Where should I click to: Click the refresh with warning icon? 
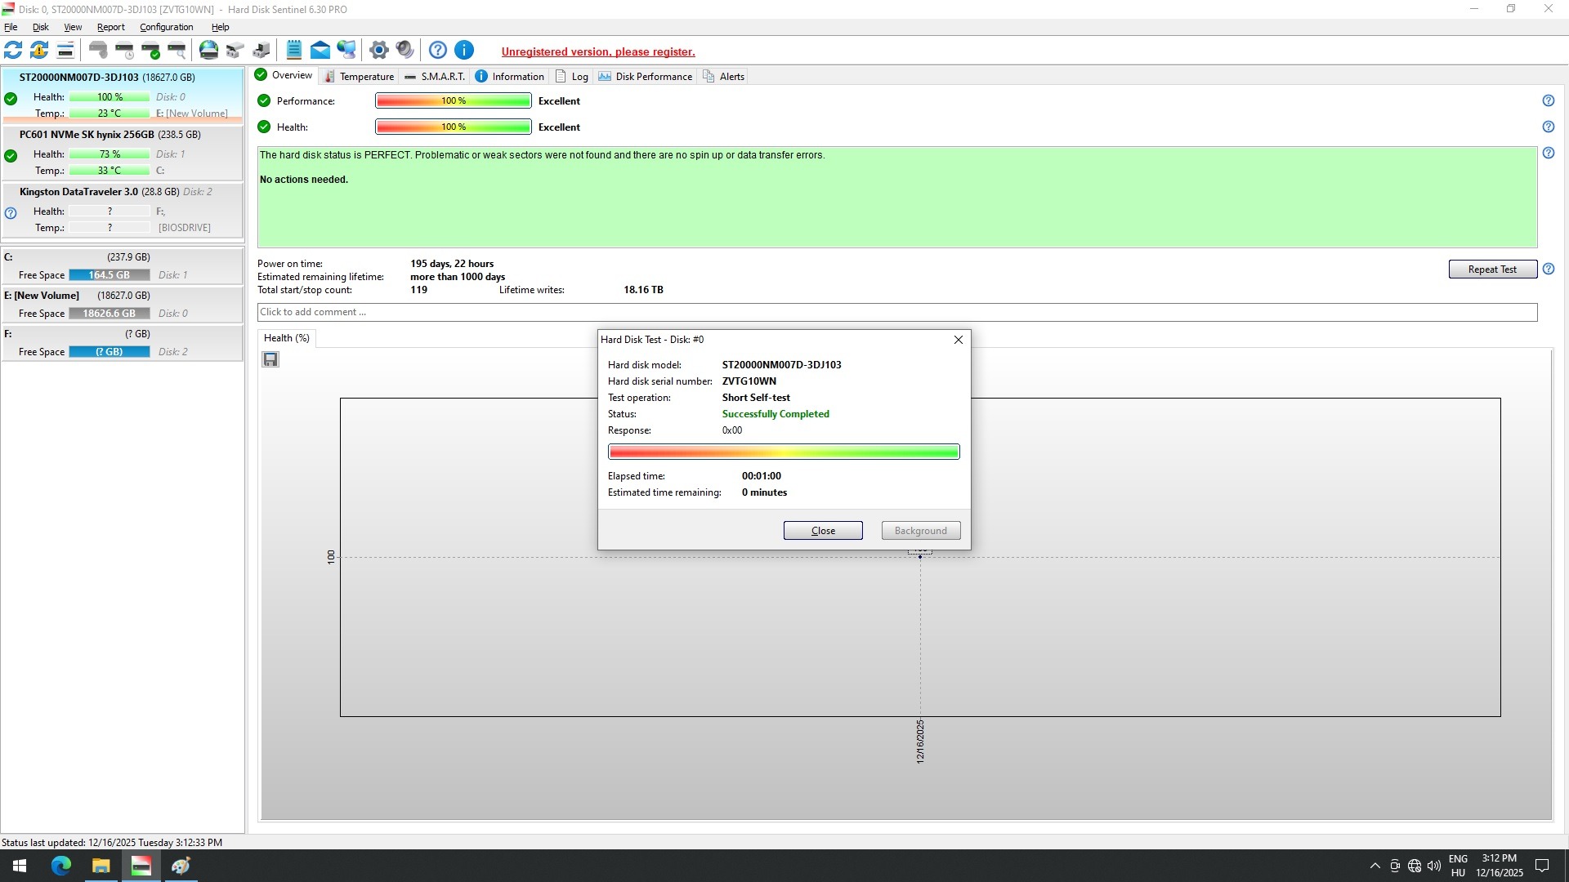(39, 51)
